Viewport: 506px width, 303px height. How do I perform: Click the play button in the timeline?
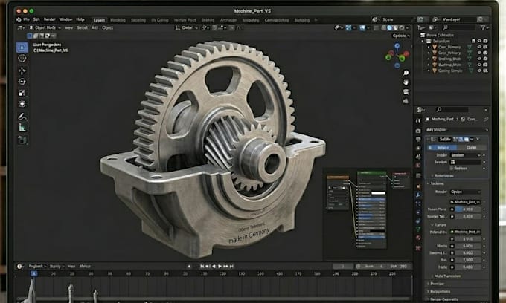coord(220,267)
